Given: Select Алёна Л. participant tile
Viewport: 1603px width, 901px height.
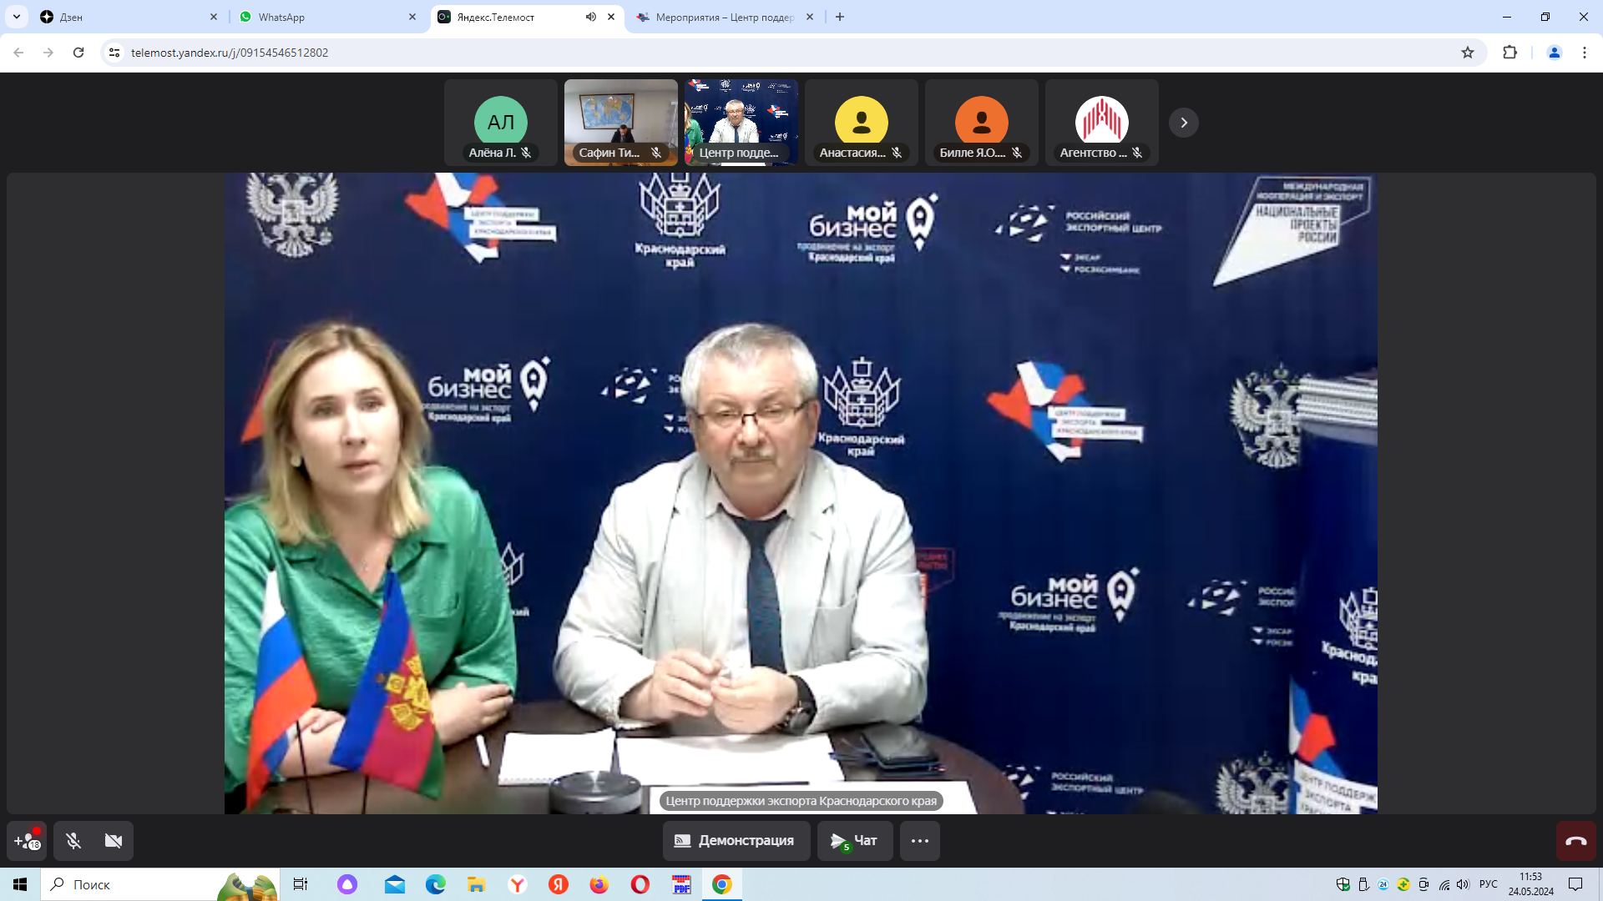Looking at the screenshot, I should [x=501, y=123].
